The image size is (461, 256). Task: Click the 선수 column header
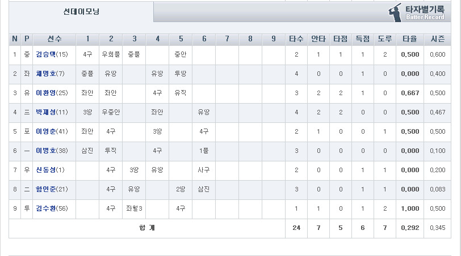coord(55,39)
